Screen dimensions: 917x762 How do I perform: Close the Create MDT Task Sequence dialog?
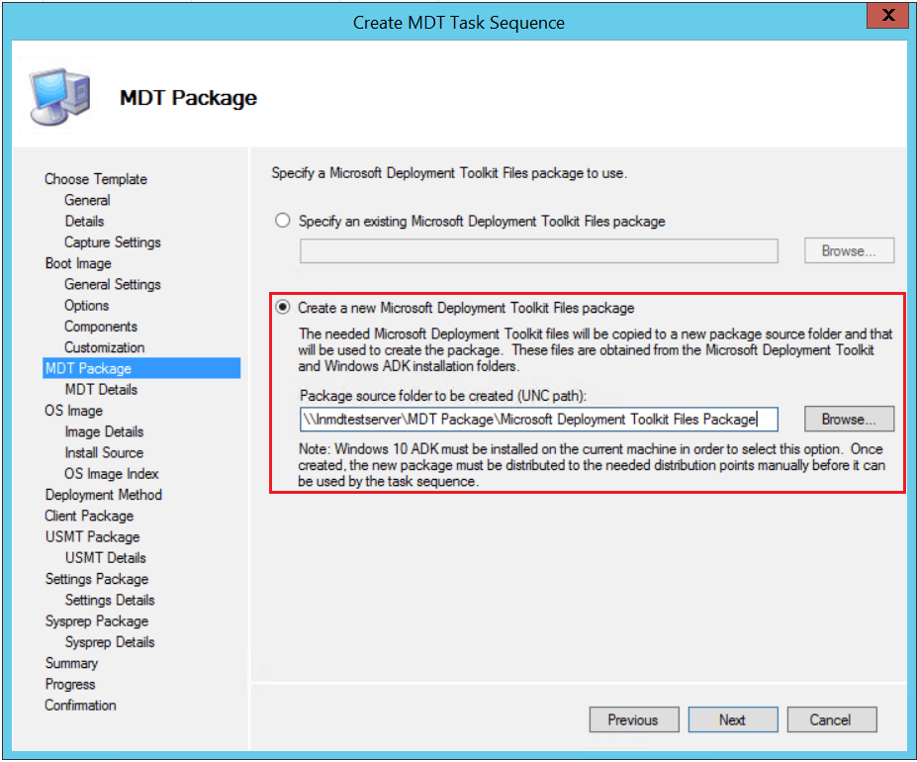[887, 15]
